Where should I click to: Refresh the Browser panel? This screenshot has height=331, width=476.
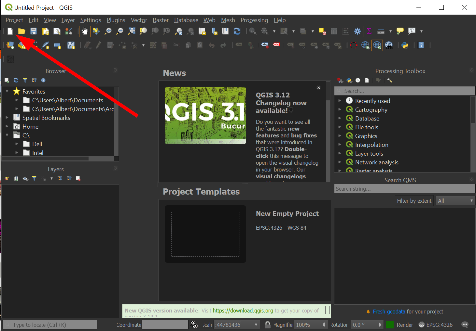tap(16, 80)
